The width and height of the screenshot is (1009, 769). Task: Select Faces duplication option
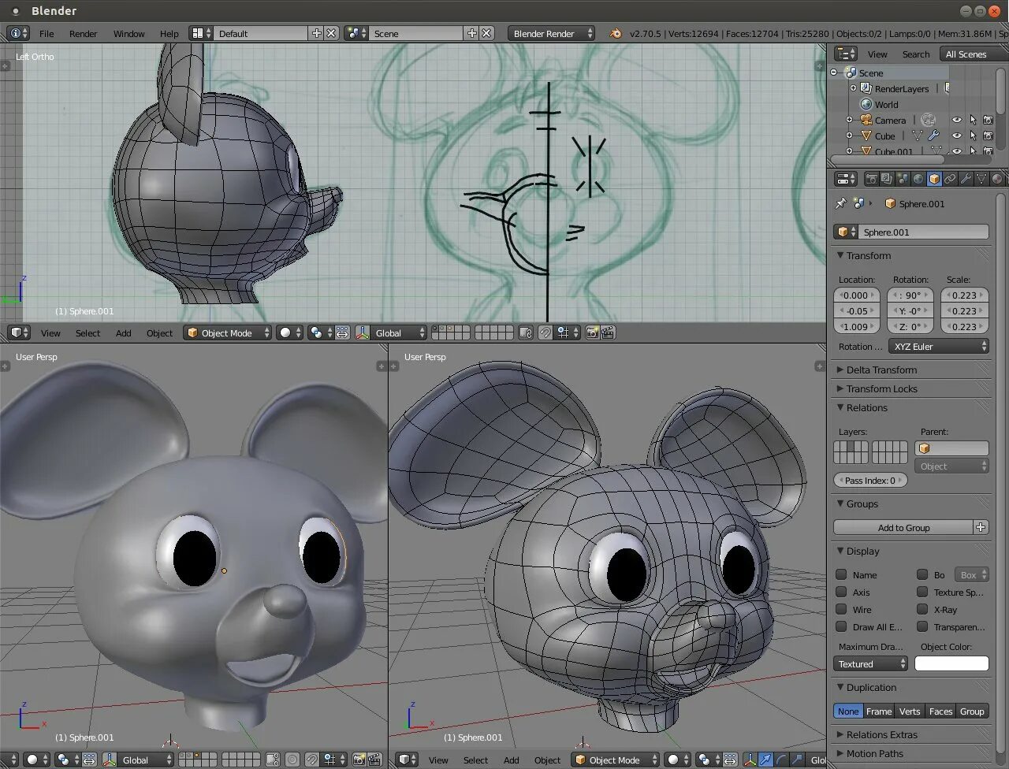coord(940,711)
